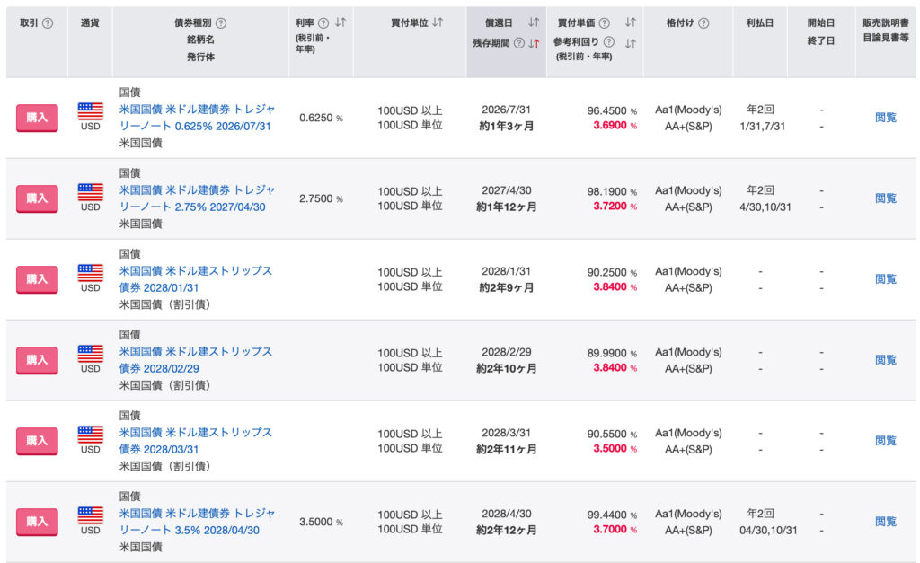Toggle the 買付単位 sort arrows
The width and height of the screenshot is (920, 563).
(x=438, y=22)
